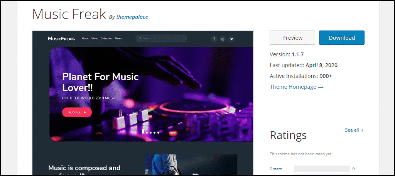Image resolution: width=395 pixels, height=176 pixels.
Task: Select the first active slider dot
Action: point(143,131)
